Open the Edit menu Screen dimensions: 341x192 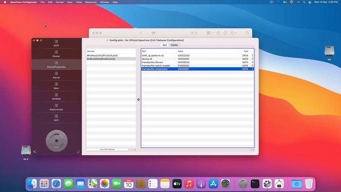point(50,2)
